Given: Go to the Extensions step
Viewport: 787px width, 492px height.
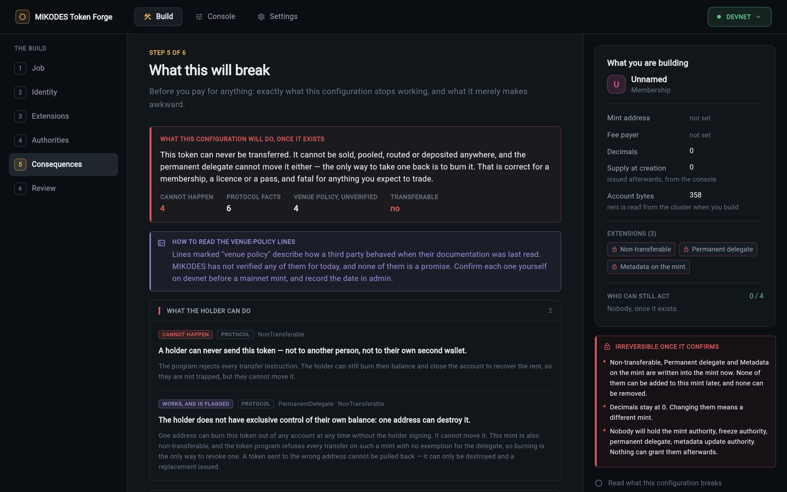Looking at the screenshot, I should pos(63,116).
